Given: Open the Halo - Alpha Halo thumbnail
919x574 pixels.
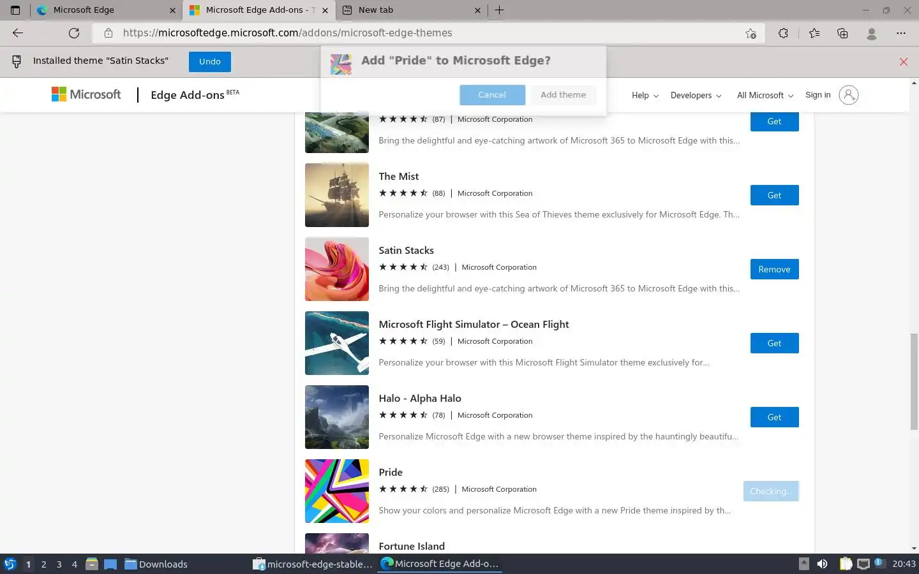Looking at the screenshot, I should point(337,417).
